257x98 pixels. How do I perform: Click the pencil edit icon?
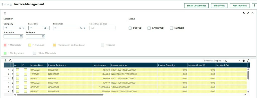pos(248,13)
